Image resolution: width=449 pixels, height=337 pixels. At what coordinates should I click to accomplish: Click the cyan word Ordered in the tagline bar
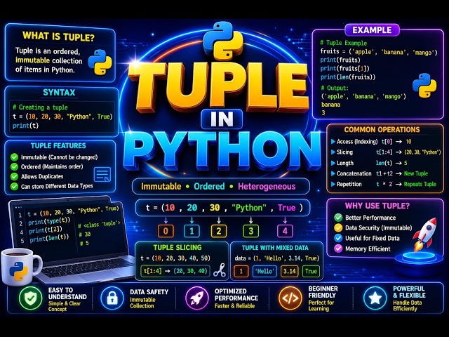pyautogui.click(x=209, y=187)
